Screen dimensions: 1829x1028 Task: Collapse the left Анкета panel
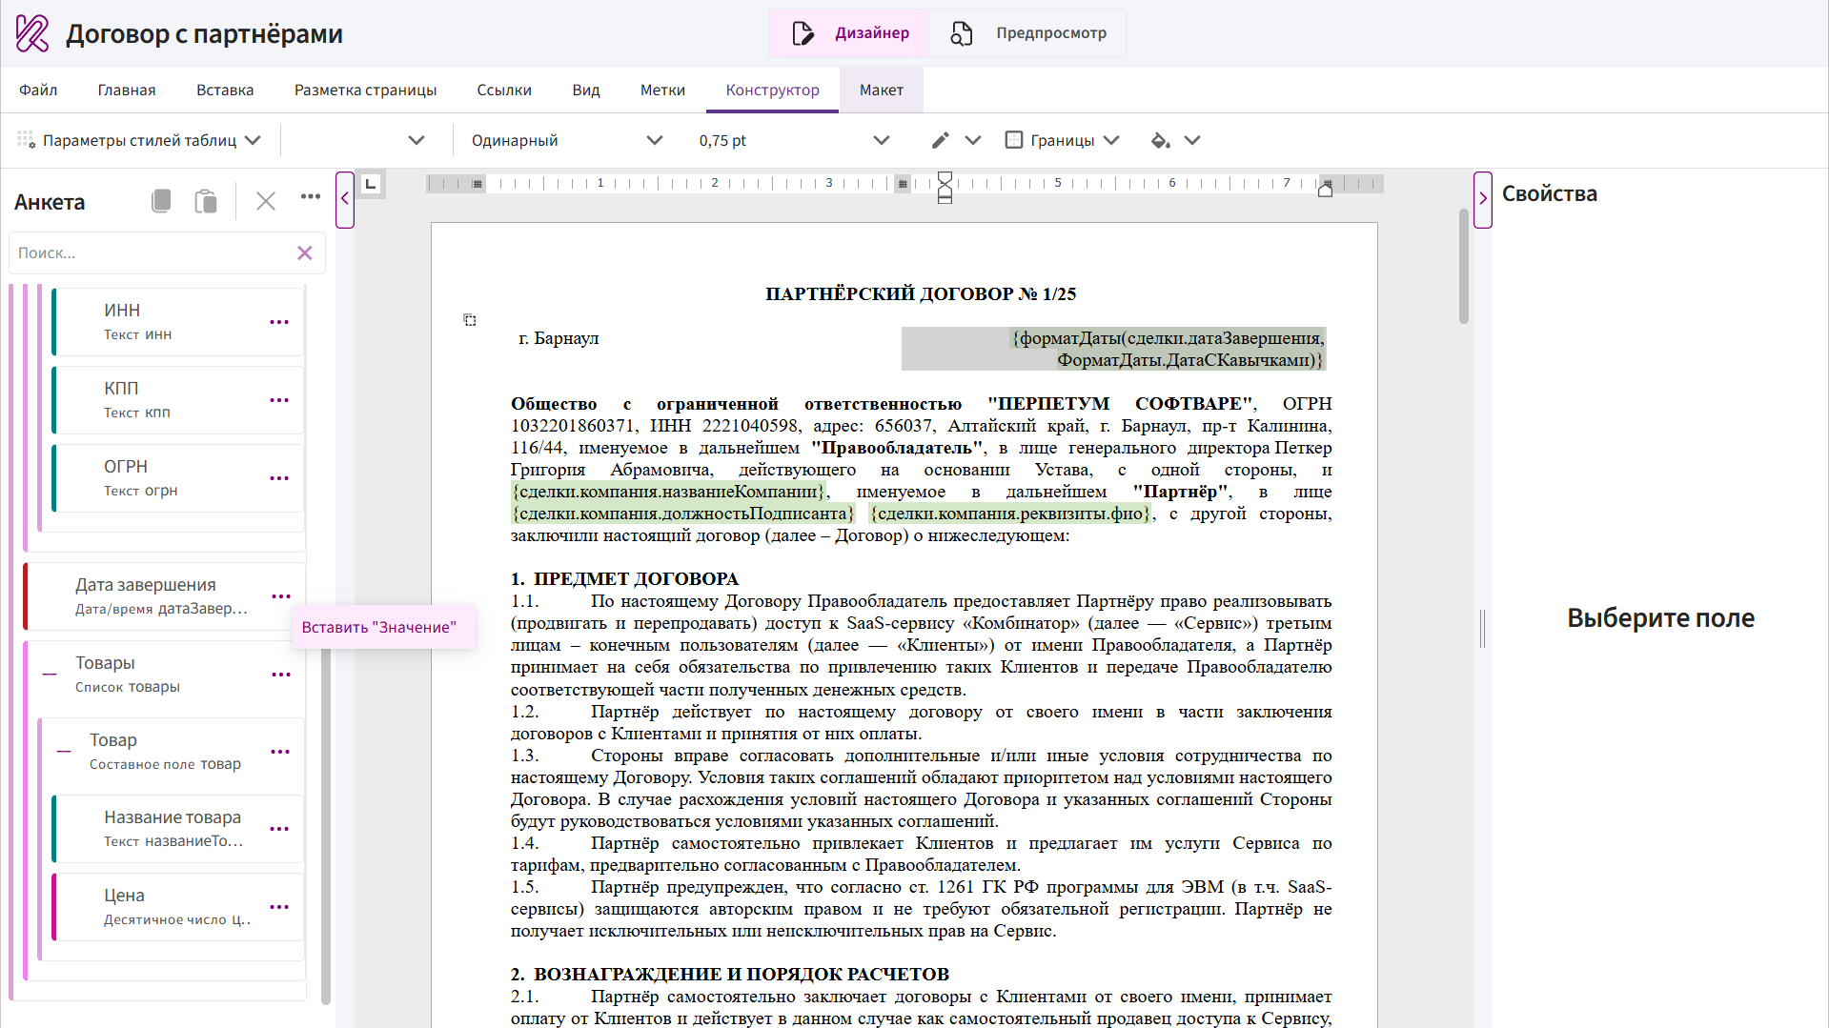pyautogui.click(x=345, y=199)
